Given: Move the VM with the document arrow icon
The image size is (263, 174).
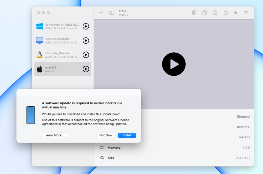Looking at the screenshot, I should tap(215, 13).
